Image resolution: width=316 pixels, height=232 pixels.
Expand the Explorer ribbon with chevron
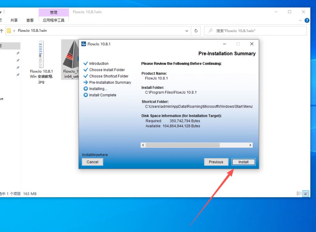301,20
